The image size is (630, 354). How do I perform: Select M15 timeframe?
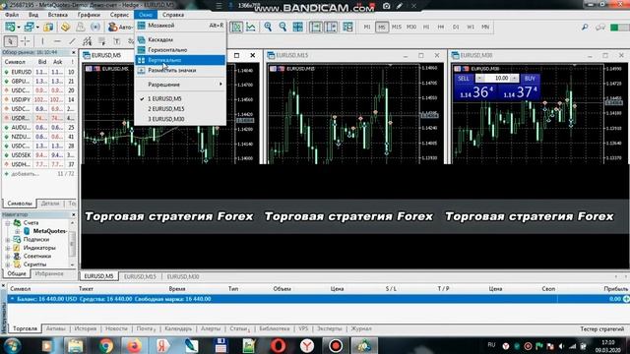(x=396, y=27)
